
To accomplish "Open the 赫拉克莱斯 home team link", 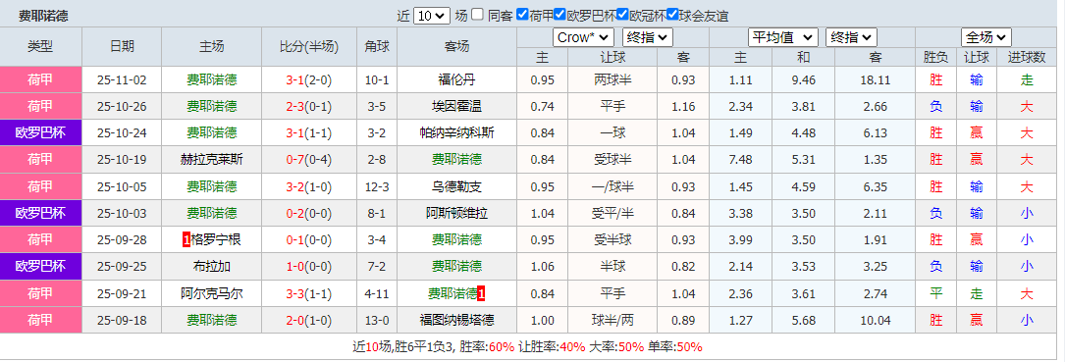I will [x=212, y=160].
